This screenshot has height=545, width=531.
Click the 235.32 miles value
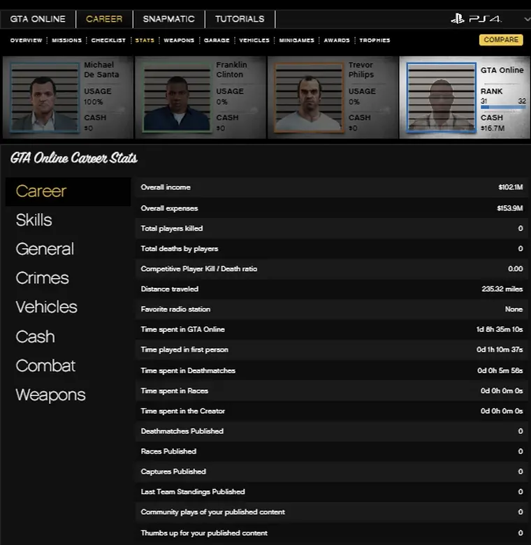point(502,289)
